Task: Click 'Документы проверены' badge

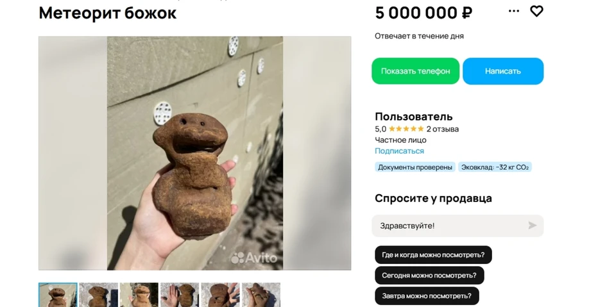Action: pos(415,167)
